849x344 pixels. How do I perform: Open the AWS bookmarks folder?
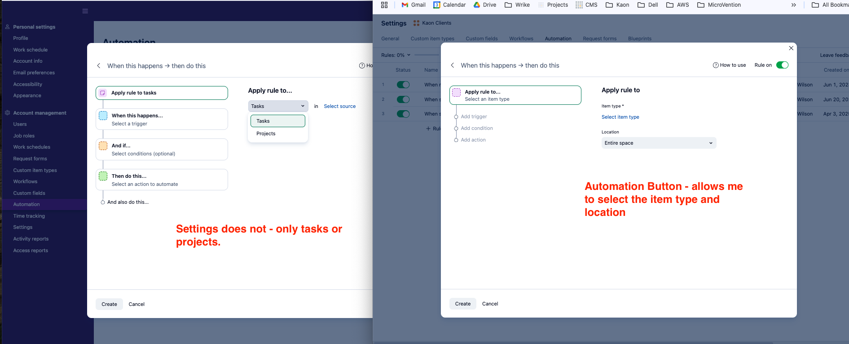pyautogui.click(x=677, y=5)
